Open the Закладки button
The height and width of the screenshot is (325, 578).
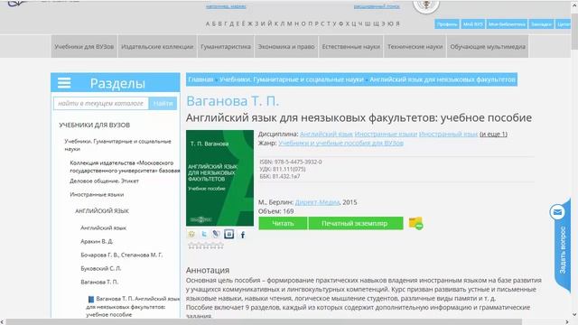pyautogui.click(x=541, y=24)
